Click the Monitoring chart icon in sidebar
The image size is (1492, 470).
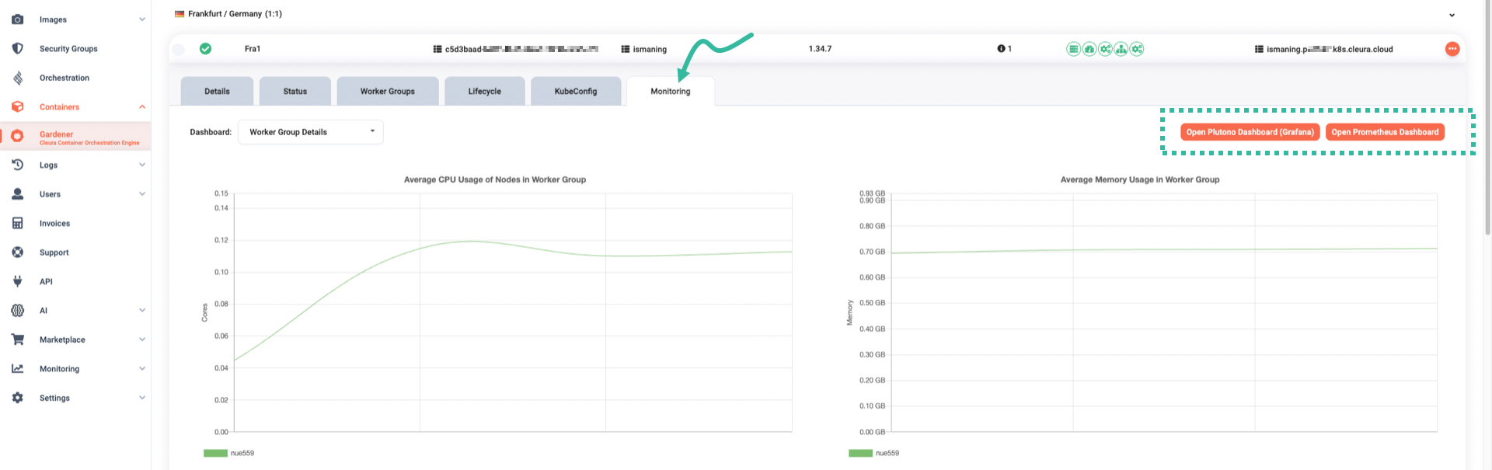[17, 369]
